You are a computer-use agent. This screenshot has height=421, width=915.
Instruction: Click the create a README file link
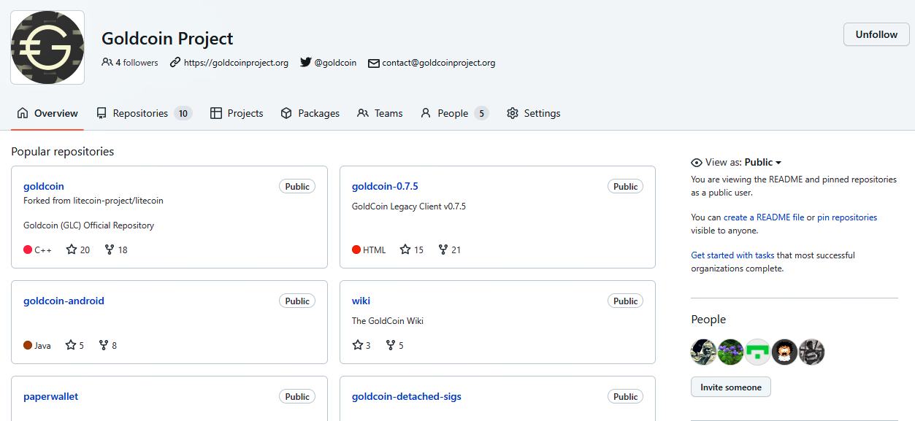764,217
